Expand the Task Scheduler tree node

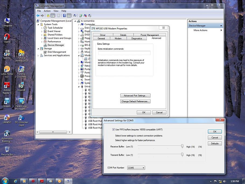42,28
